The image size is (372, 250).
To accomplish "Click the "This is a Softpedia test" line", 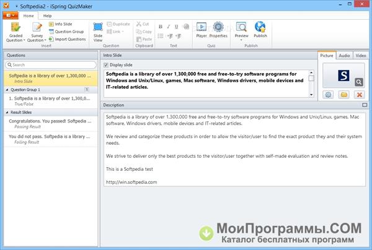I will coord(130,169).
